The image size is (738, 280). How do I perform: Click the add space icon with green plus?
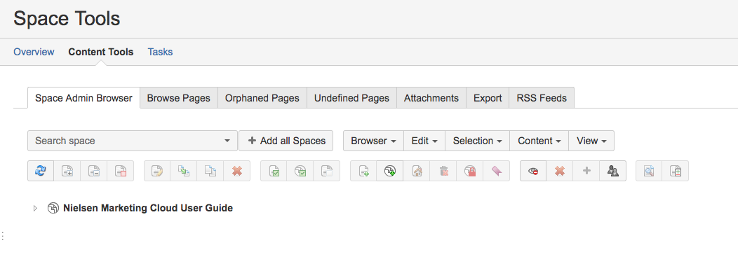point(390,171)
